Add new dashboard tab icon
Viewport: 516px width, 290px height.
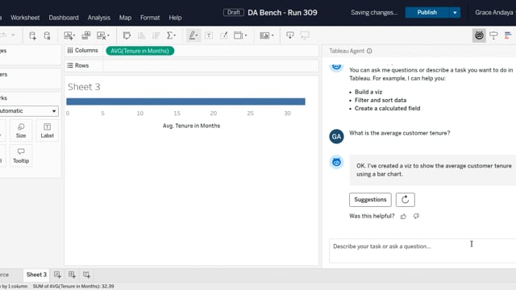(72, 275)
